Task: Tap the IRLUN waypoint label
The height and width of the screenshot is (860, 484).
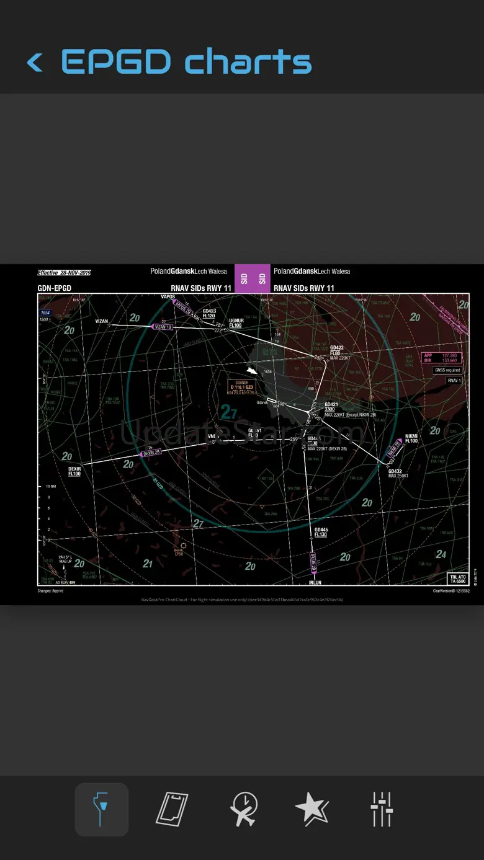Action: (x=315, y=583)
